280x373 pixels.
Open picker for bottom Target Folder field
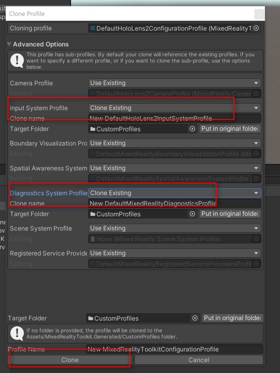(x=195, y=318)
